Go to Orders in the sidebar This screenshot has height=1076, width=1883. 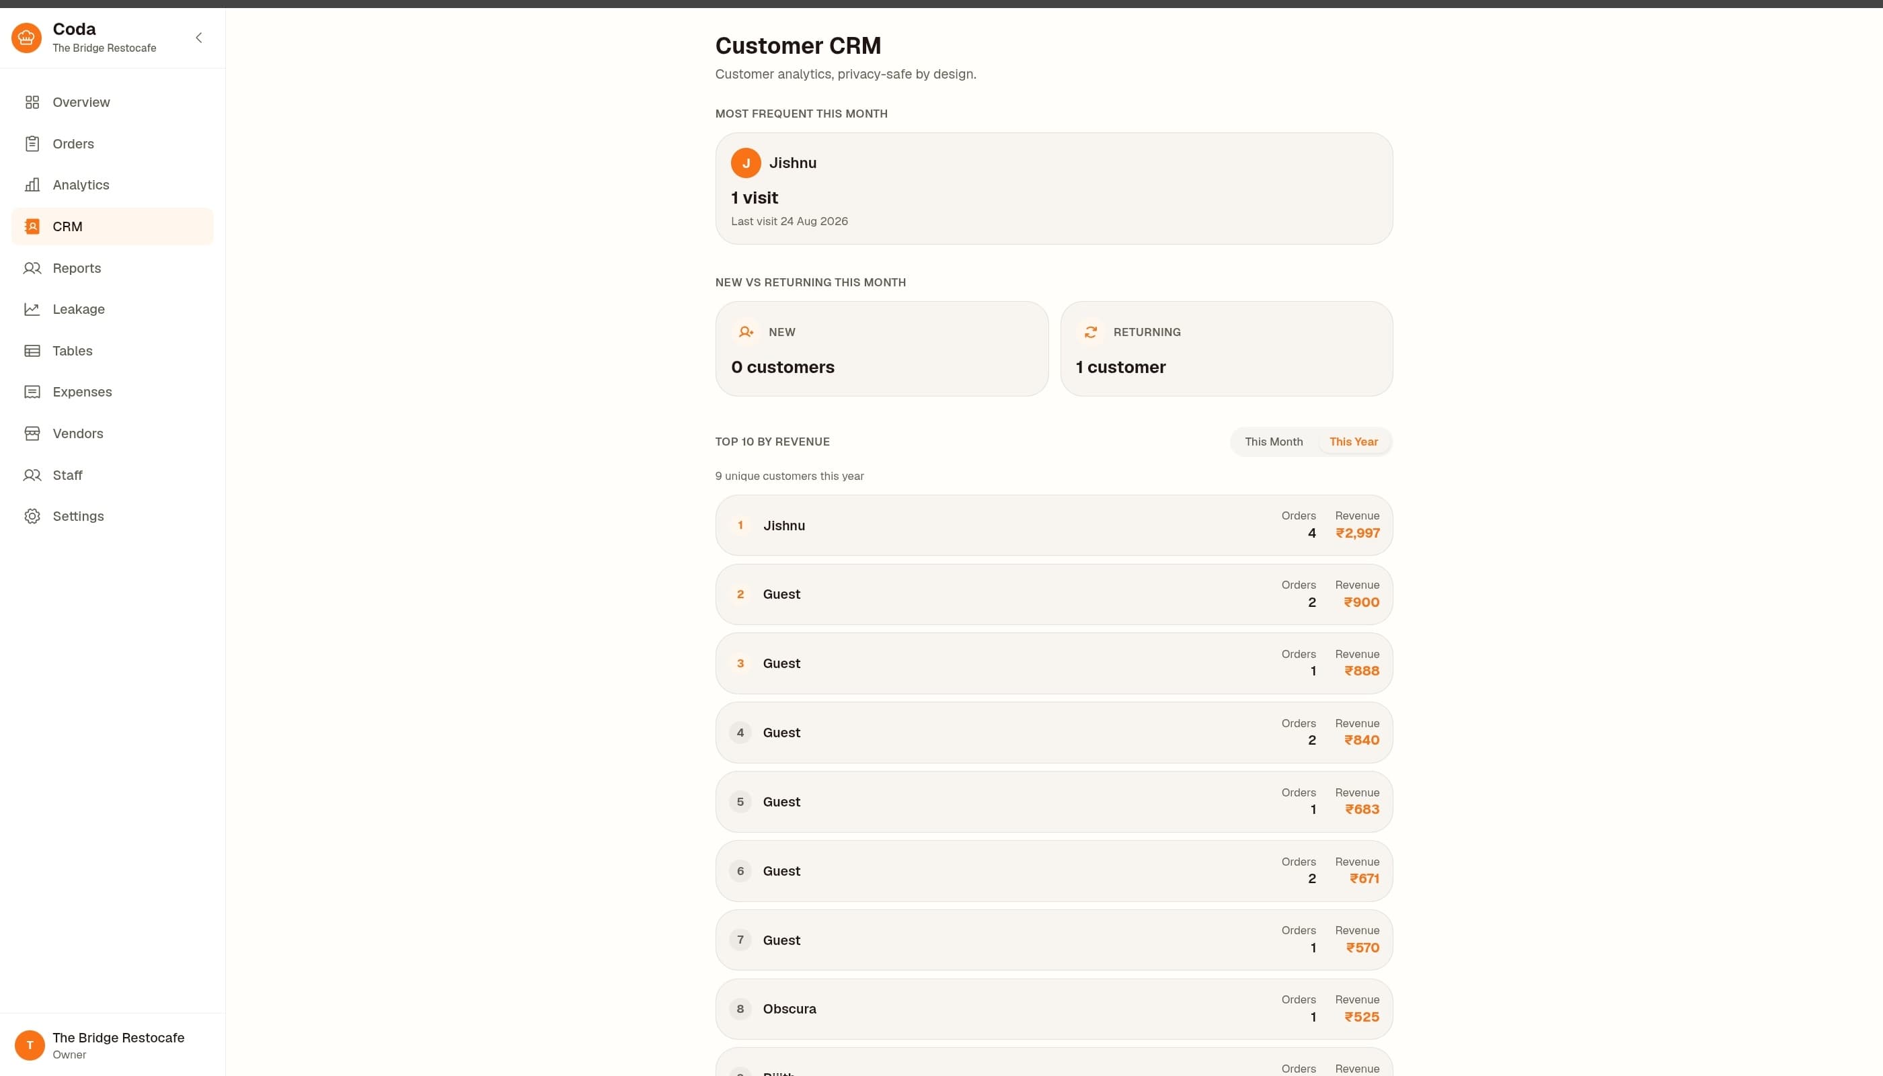click(x=112, y=143)
